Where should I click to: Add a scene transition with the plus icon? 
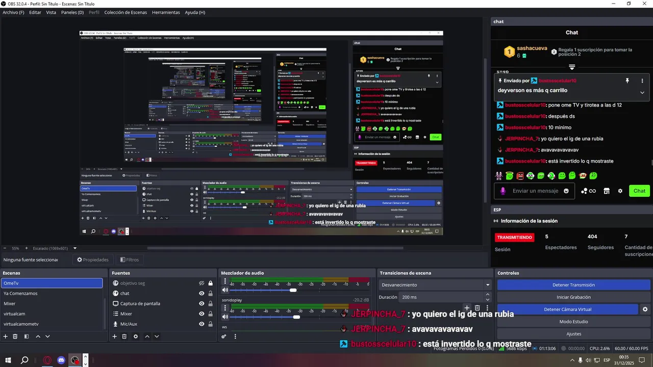click(x=466, y=308)
